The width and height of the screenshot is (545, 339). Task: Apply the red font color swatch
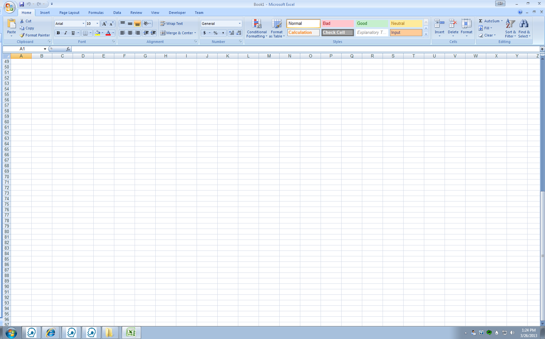click(x=108, y=33)
